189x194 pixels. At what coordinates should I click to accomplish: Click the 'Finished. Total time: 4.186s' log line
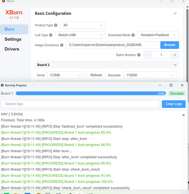23,120
